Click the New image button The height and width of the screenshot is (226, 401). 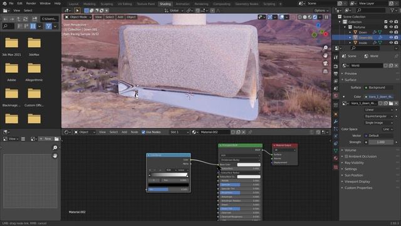[46, 139]
